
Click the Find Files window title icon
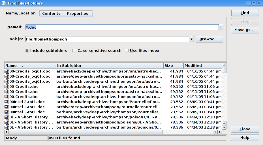[x=4, y=3]
